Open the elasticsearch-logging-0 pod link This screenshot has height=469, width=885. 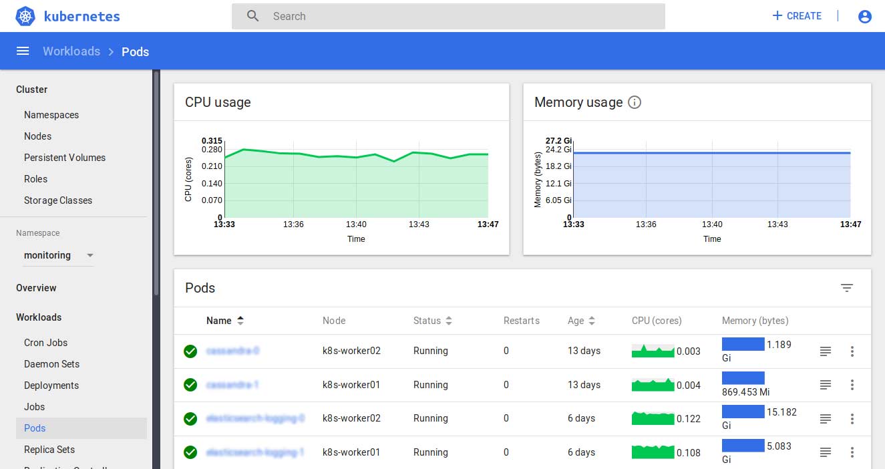tap(255, 419)
